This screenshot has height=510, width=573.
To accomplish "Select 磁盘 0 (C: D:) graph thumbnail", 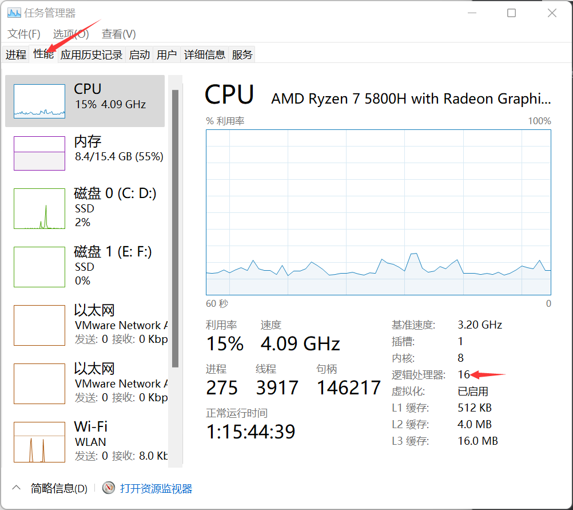I will (x=39, y=209).
